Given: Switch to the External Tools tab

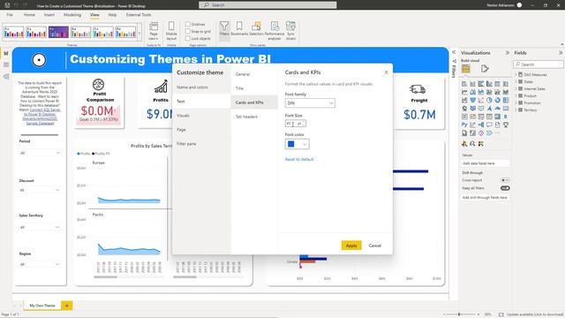Looking at the screenshot, I should pos(139,15).
